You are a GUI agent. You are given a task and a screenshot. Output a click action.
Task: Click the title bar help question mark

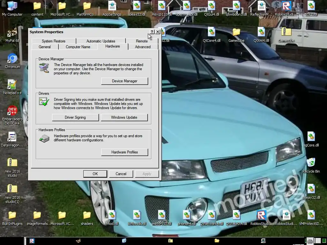tap(152, 32)
